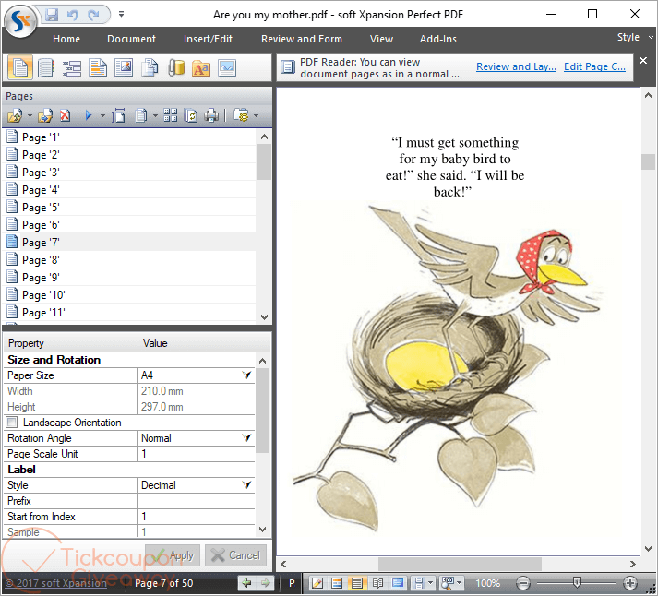
Task: Select the two-page book view icon
Action: click(377, 583)
